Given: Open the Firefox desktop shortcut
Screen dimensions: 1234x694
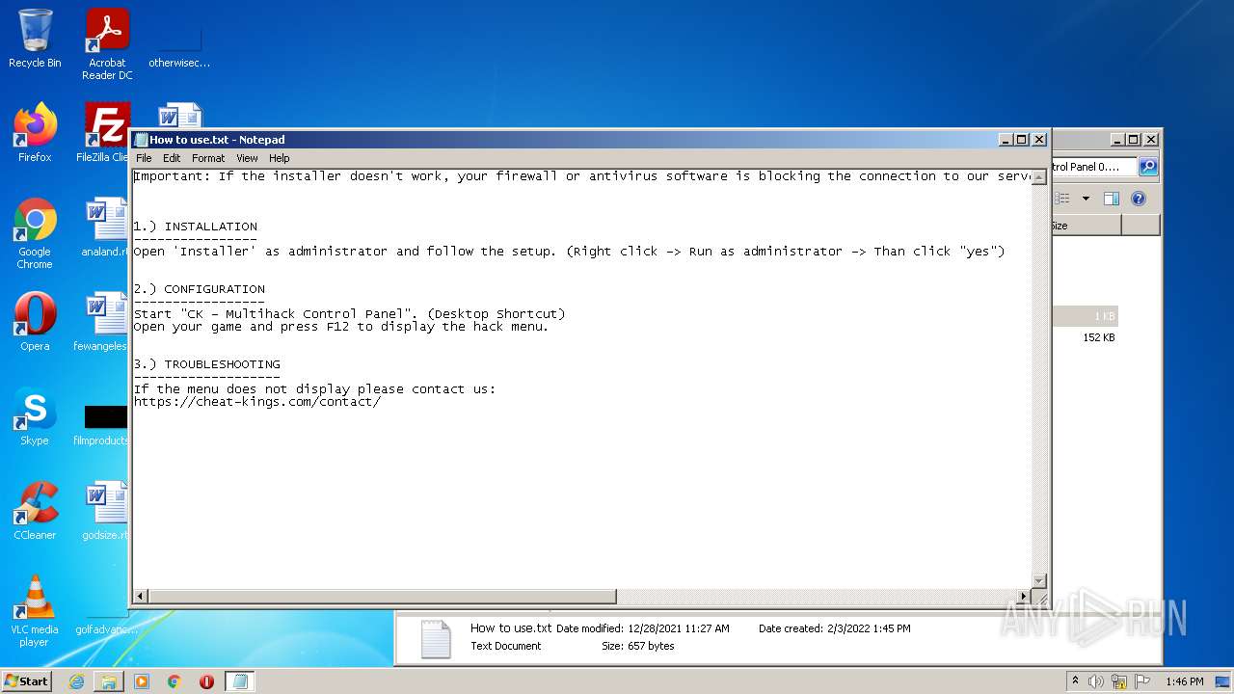Looking at the screenshot, I should coord(35,133).
